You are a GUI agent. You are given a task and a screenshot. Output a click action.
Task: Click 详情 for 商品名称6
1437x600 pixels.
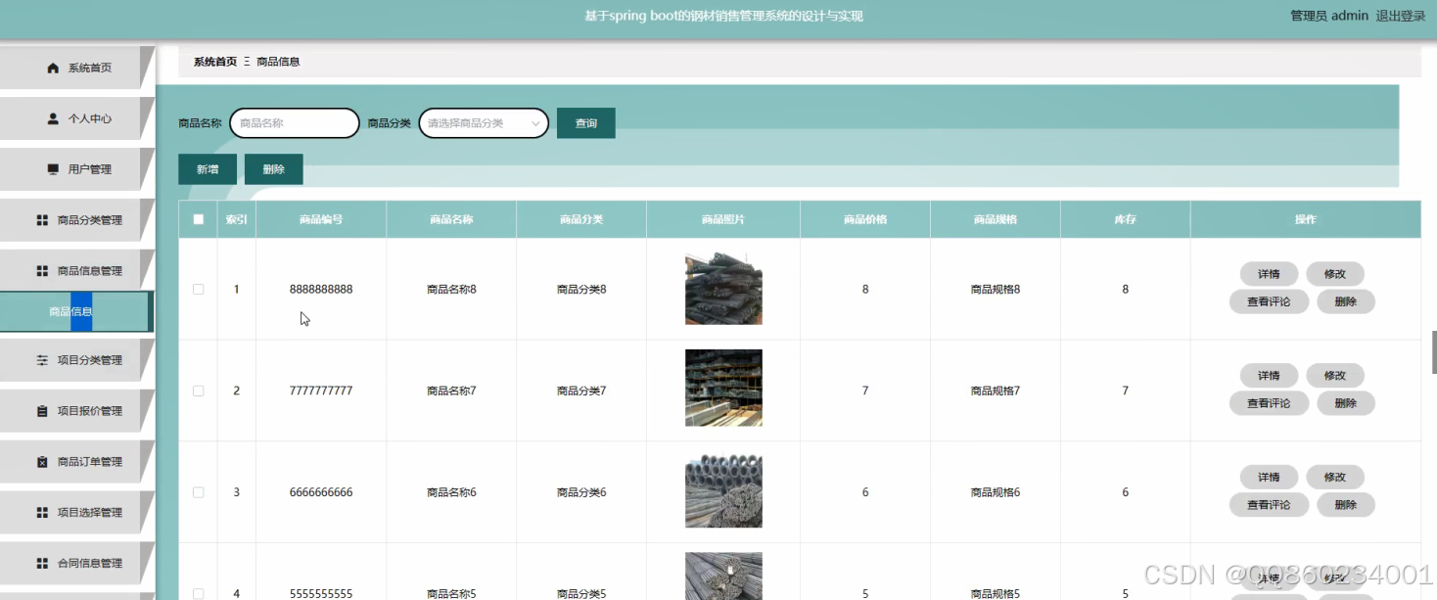pos(1269,478)
